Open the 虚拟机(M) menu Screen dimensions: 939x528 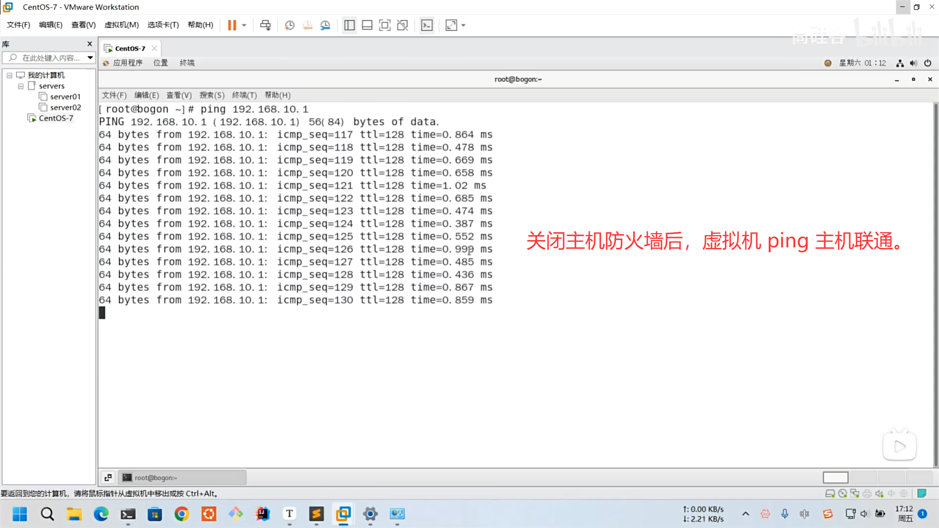(x=121, y=25)
